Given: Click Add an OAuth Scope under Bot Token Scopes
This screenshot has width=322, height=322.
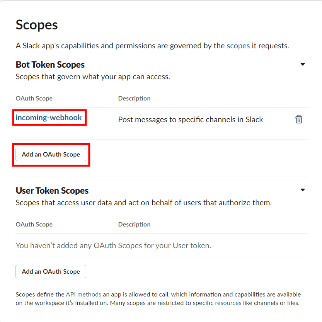Looking at the screenshot, I should click(x=51, y=155).
